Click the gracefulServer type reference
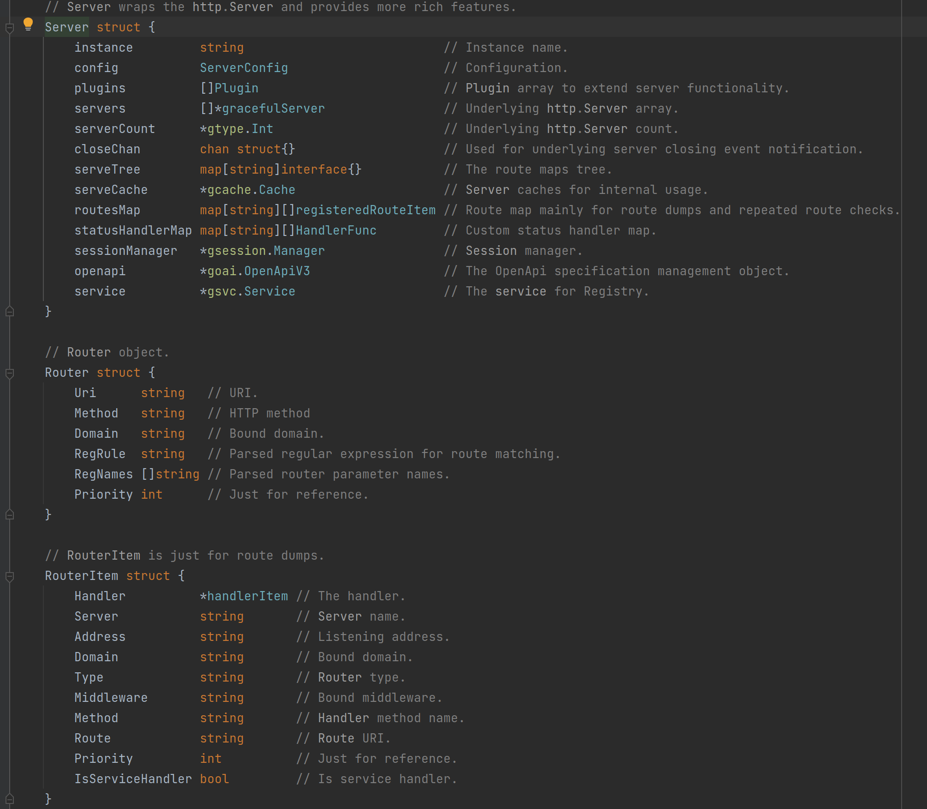This screenshot has height=809, width=927. [x=273, y=109]
